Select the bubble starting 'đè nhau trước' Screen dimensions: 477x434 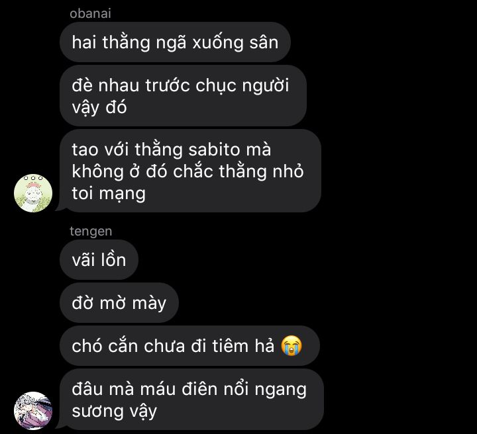click(x=183, y=96)
